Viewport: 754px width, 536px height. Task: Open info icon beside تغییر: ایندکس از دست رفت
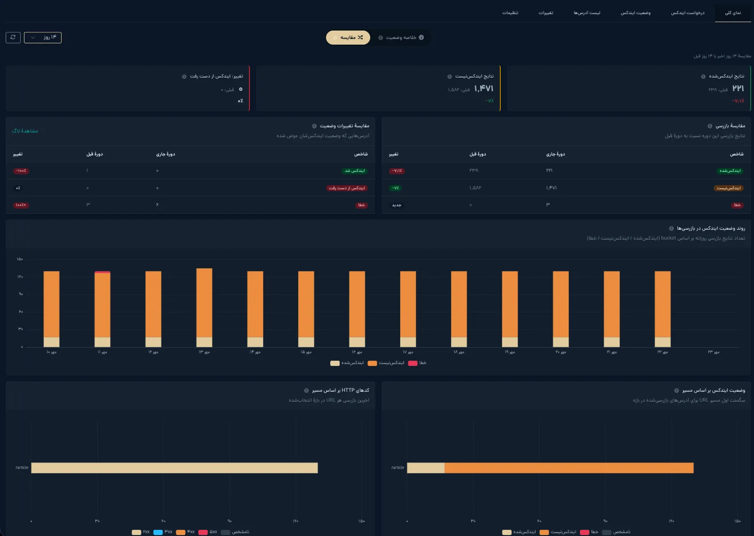pos(184,77)
